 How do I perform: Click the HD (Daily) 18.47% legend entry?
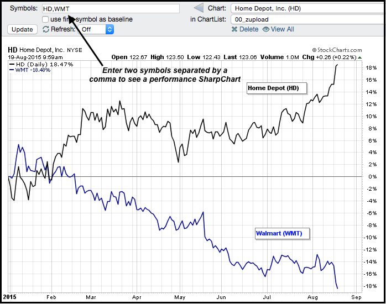pos(41,65)
